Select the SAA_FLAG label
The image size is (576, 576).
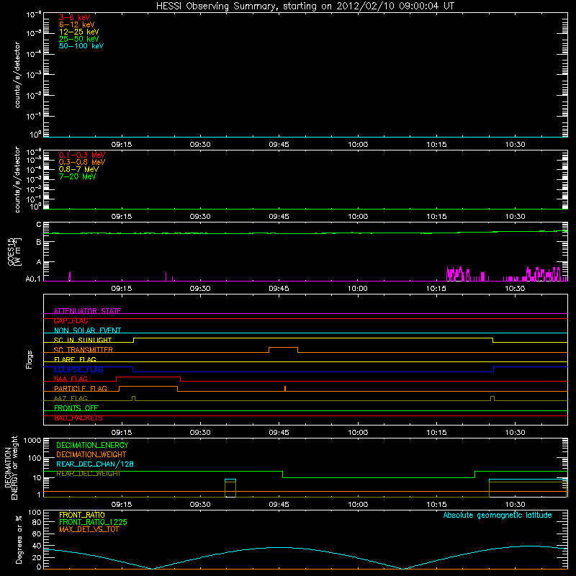71,379
